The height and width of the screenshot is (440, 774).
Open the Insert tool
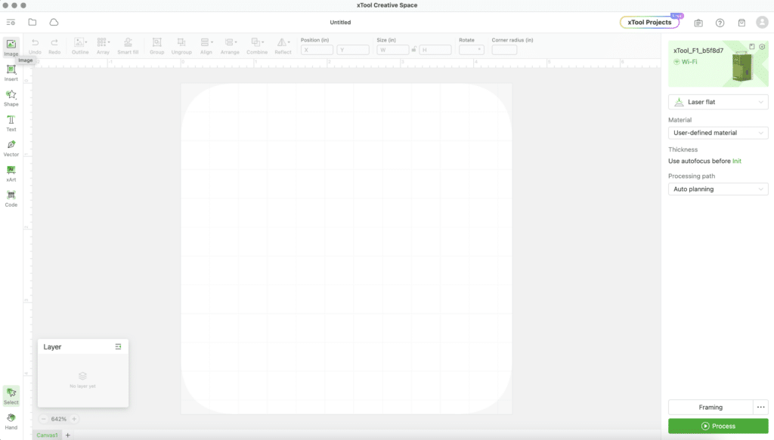pyautogui.click(x=11, y=72)
